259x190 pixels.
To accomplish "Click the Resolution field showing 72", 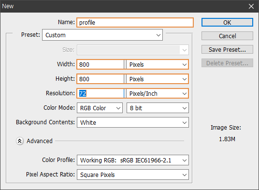I will pyautogui.click(x=100, y=93).
